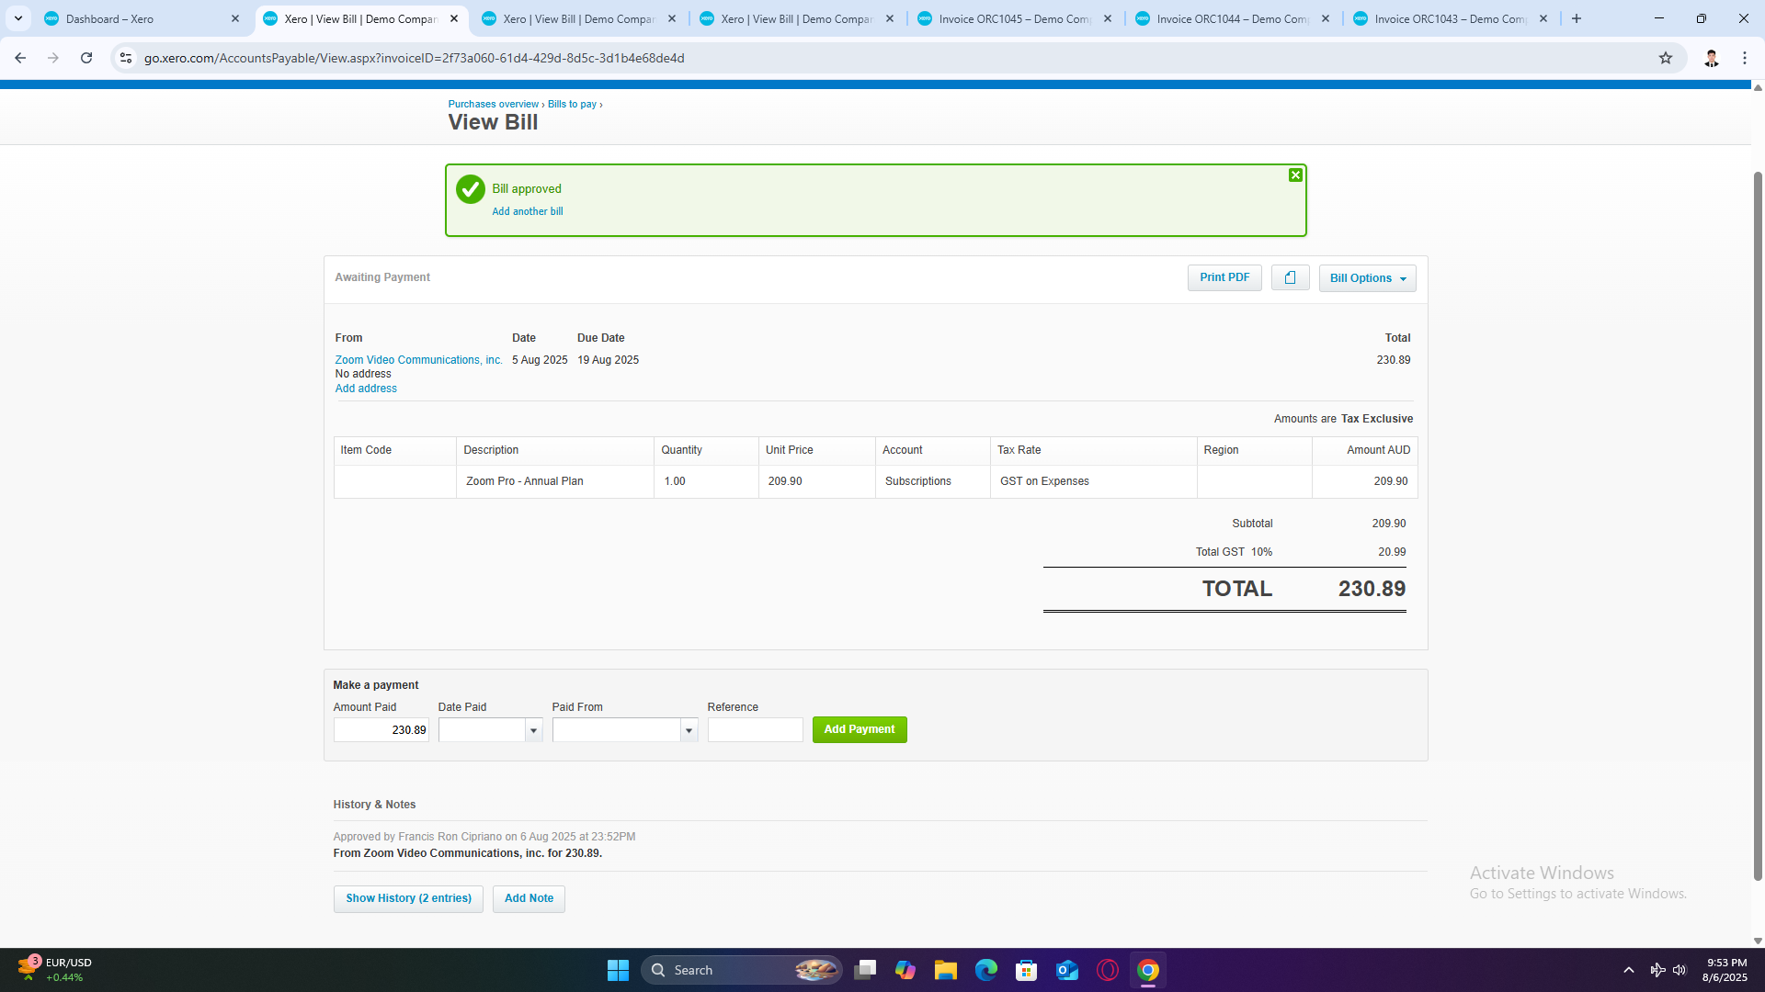
Task: Open a new browser tab
Action: (1577, 18)
